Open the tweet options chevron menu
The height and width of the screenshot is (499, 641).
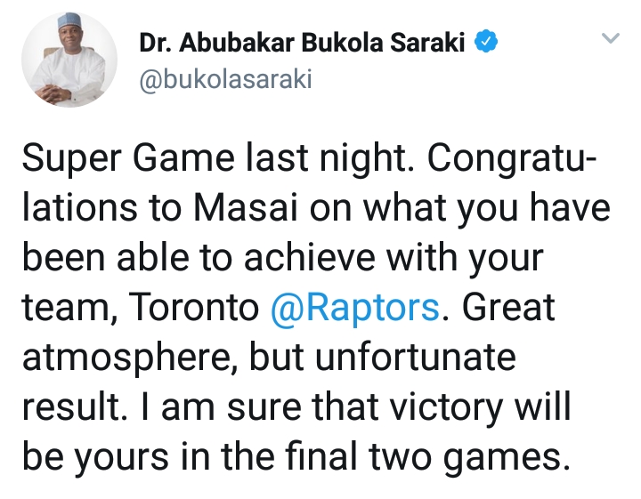tap(610, 39)
